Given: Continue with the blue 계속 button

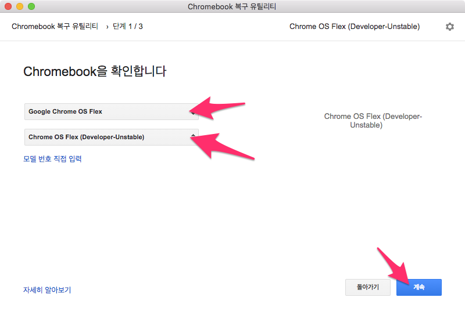Looking at the screenshot, I should 419,287.
